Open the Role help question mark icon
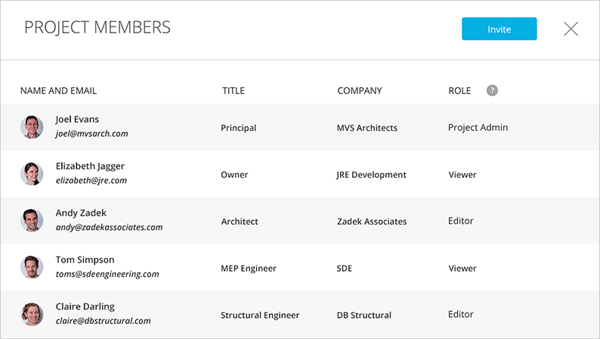Screen dimensions: 600x339 (x=492, y=91)
